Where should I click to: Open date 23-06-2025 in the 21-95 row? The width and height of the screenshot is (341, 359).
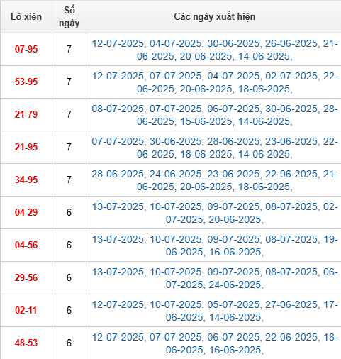point(291,141)
